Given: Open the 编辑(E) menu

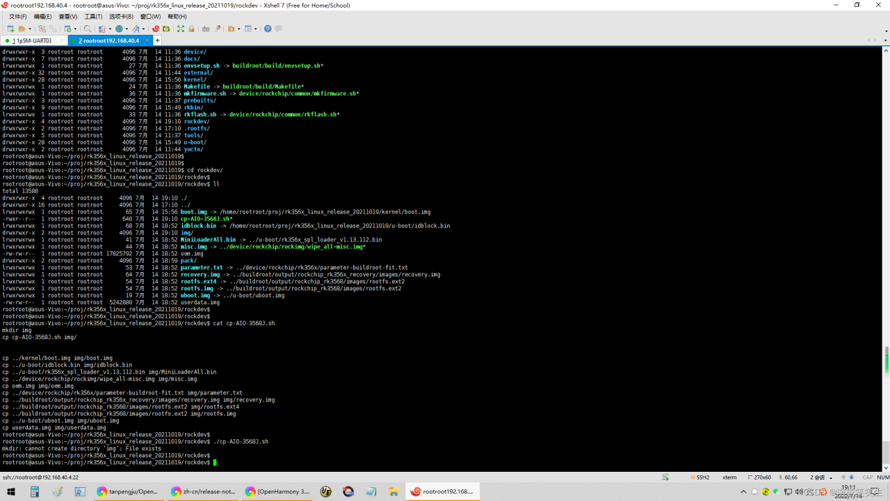Looking at the screenshot, I should [42, 17].
